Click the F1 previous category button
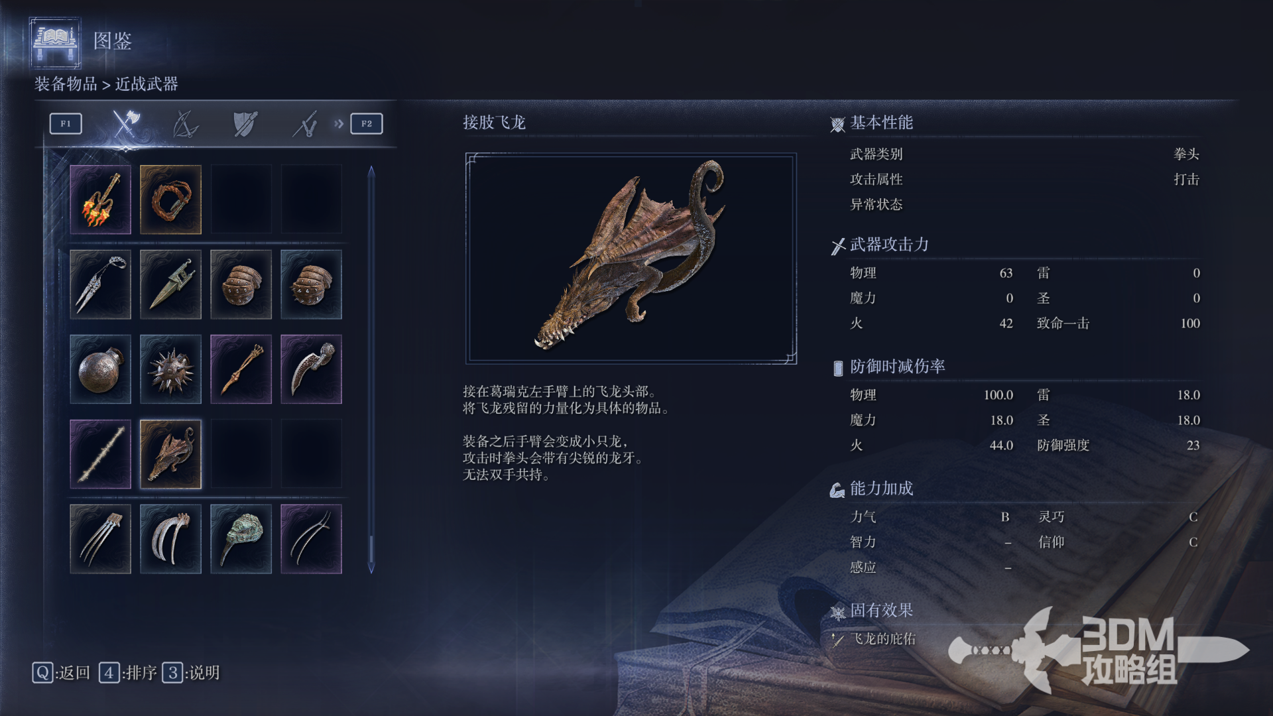Viewport: 1273px width, 716px height. (66, 124)
